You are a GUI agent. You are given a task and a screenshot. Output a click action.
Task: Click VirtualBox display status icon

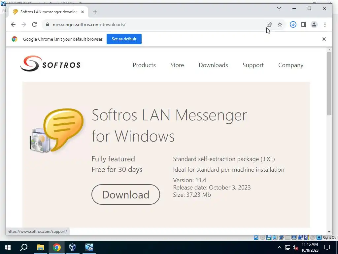(294, 237)
